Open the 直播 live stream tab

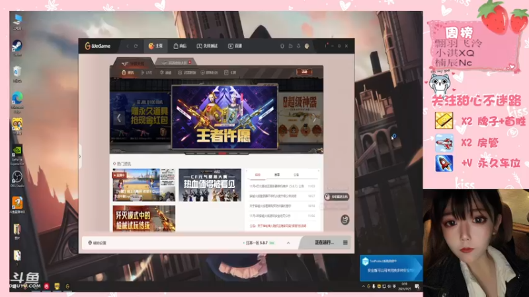(x=235, y=46)
